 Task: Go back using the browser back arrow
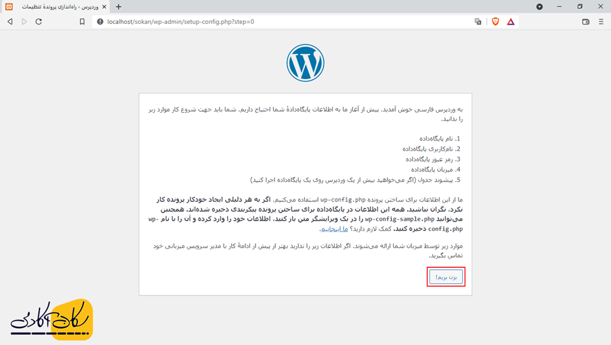[10, 22]
